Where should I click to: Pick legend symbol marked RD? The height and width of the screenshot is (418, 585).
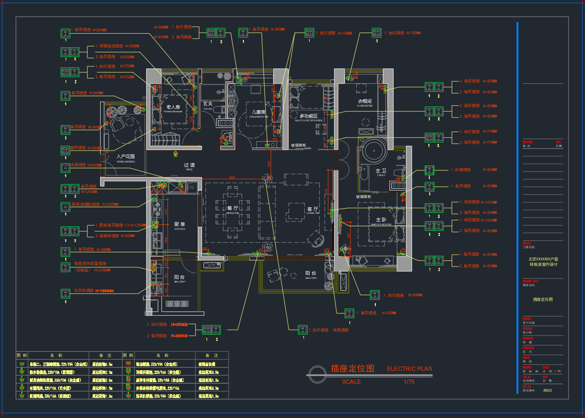click(x=128, y=387)
